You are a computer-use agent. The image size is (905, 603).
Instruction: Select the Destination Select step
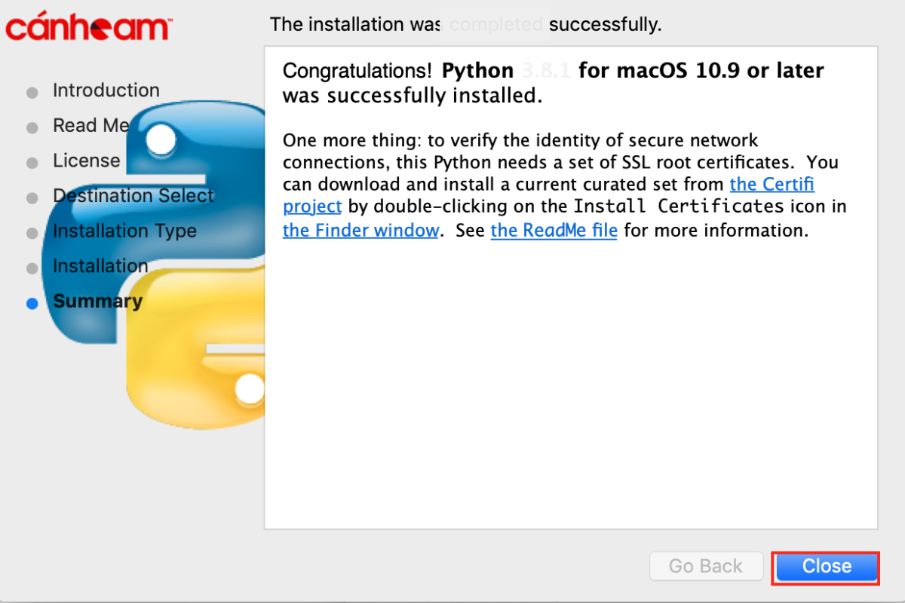click(133, 196)
